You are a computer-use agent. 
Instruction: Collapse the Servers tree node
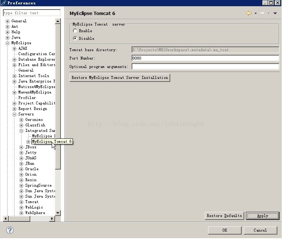click(x=14, y=114)
